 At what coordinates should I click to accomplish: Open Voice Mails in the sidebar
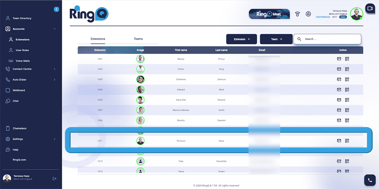point(23,61)
